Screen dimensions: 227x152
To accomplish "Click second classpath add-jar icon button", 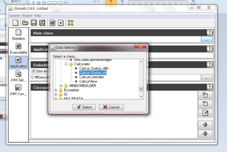I will pos(205,104).
